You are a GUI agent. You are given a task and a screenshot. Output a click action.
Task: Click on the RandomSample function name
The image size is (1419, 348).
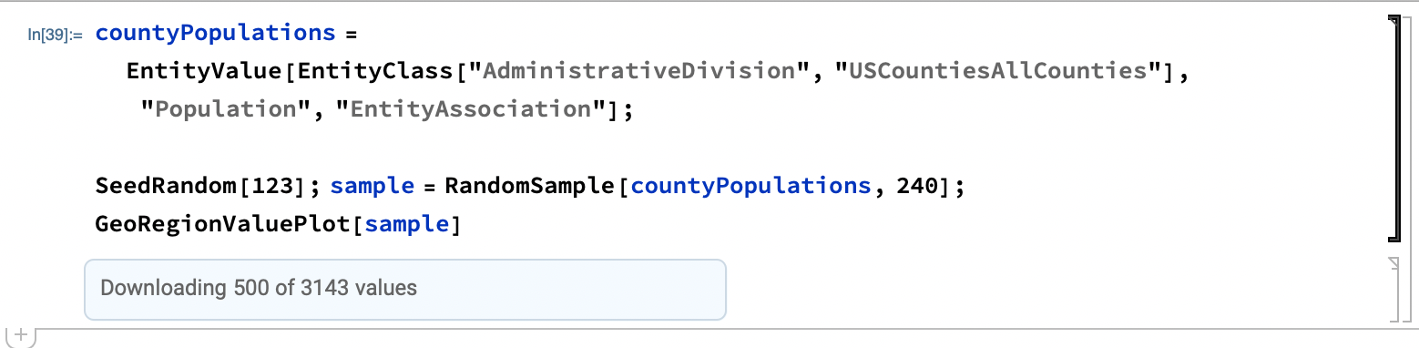[x=530, y=186]
